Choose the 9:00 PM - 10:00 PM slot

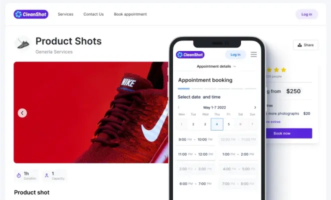coord(195,139)
